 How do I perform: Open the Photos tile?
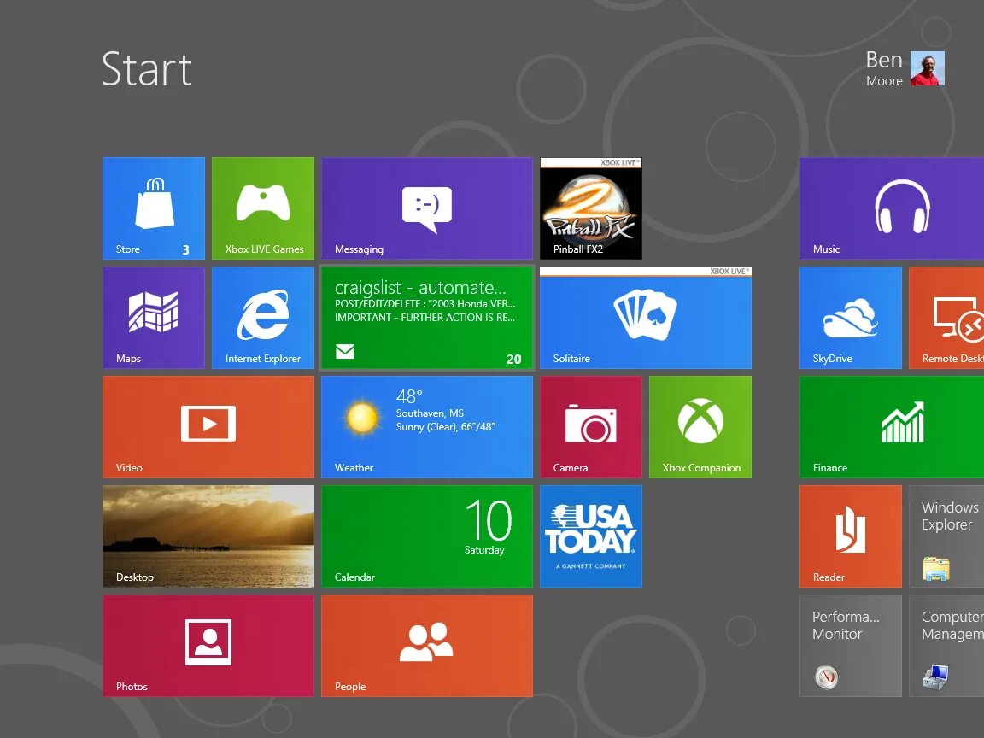[x=208, y=646]
